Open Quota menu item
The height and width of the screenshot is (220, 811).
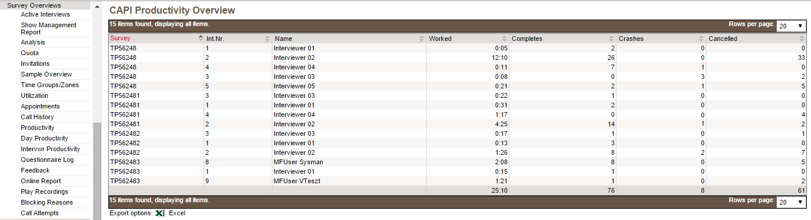click(x=30, y=53)
